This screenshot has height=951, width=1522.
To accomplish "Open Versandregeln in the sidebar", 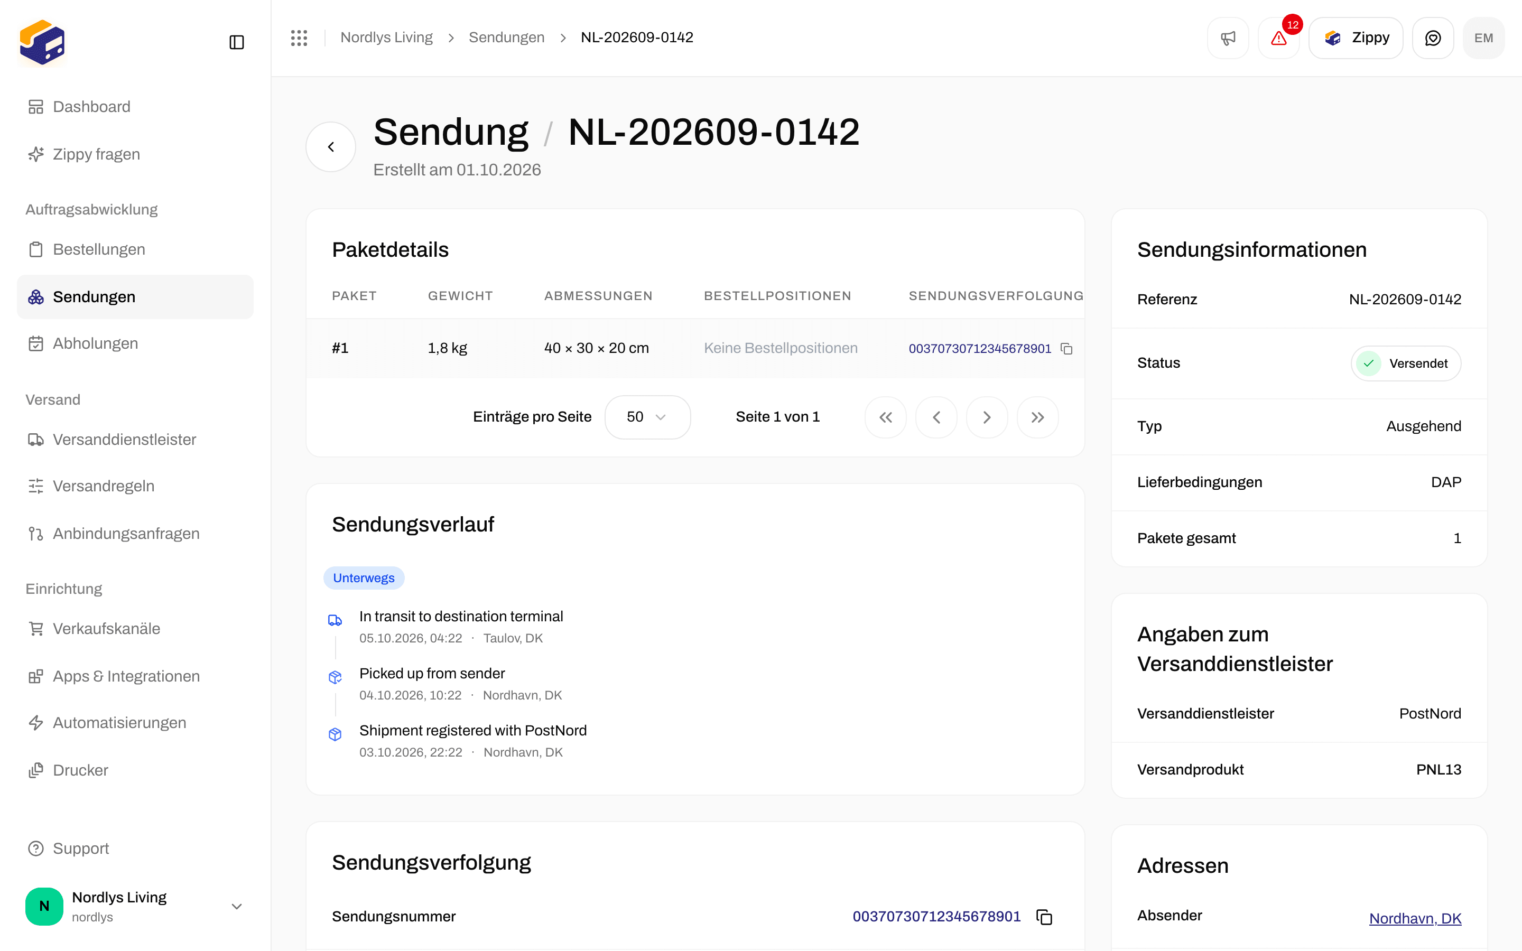I will 135,486.
